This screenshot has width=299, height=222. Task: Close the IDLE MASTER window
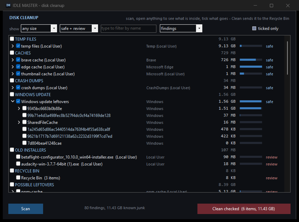288,6
